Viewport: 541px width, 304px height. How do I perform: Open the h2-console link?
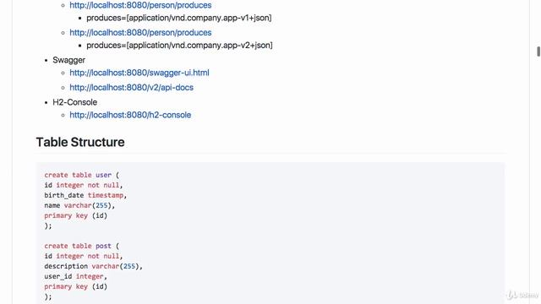click(x=130, y=115)
